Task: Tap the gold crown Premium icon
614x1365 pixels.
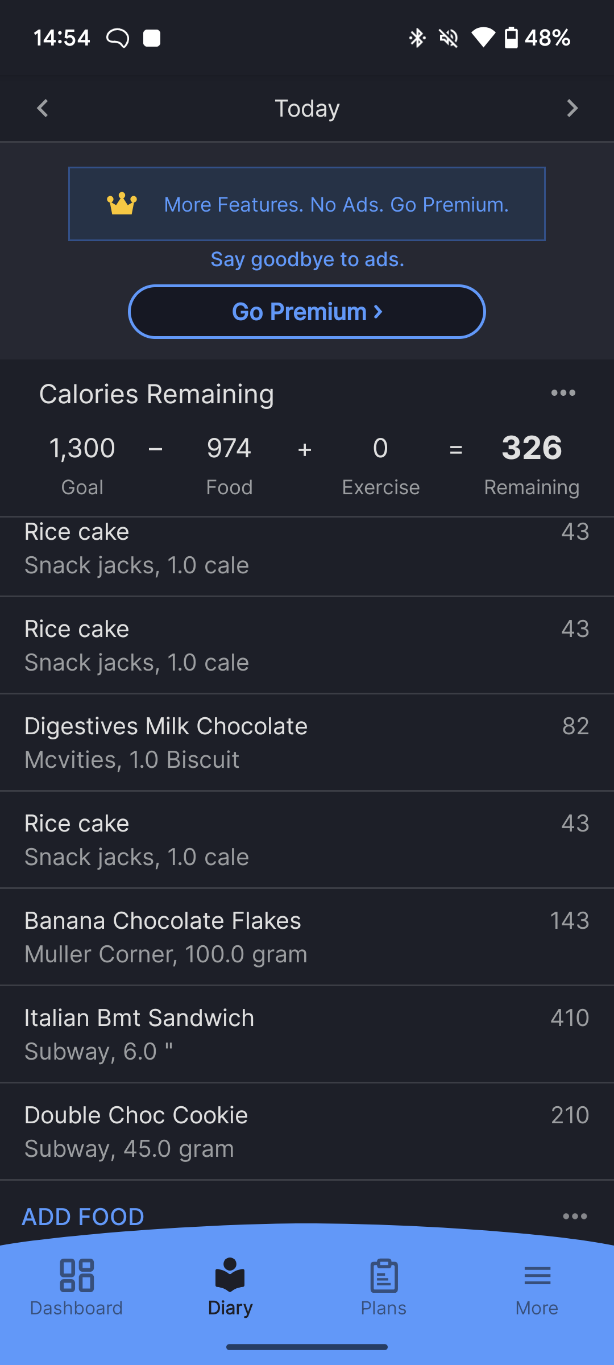Action: pos(122,204)
